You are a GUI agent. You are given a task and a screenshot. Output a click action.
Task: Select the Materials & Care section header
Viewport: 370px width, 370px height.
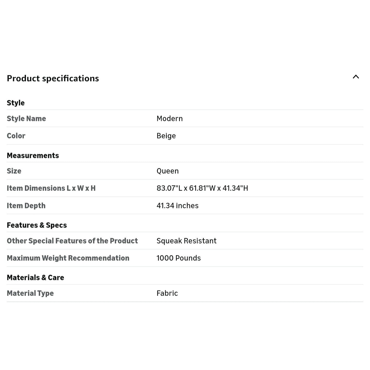point(35,277)
